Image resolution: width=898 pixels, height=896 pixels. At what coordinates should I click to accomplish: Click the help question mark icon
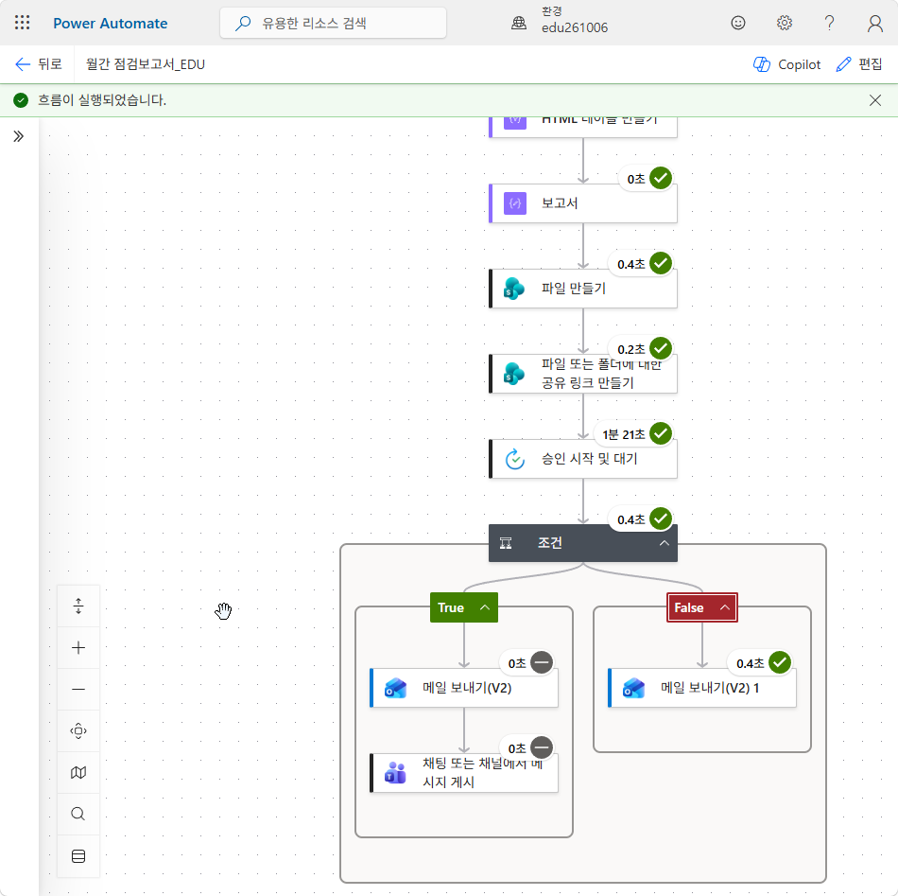pos(829,23)
